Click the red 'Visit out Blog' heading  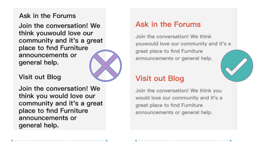pos(160,78)
